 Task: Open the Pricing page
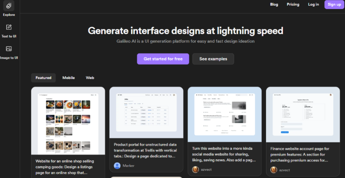point(293,4)
